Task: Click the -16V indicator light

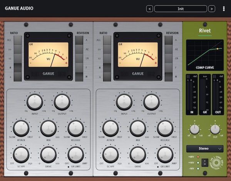Action: (198, 169)
